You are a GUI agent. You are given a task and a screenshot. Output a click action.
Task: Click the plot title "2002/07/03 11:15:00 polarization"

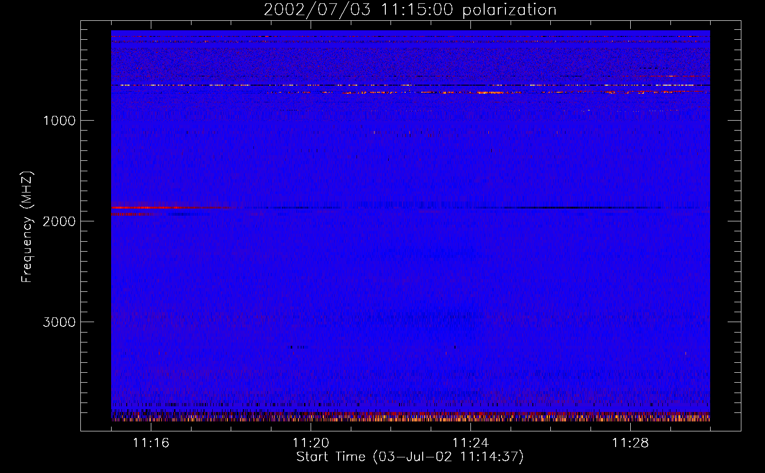click(x=410, y=9)
